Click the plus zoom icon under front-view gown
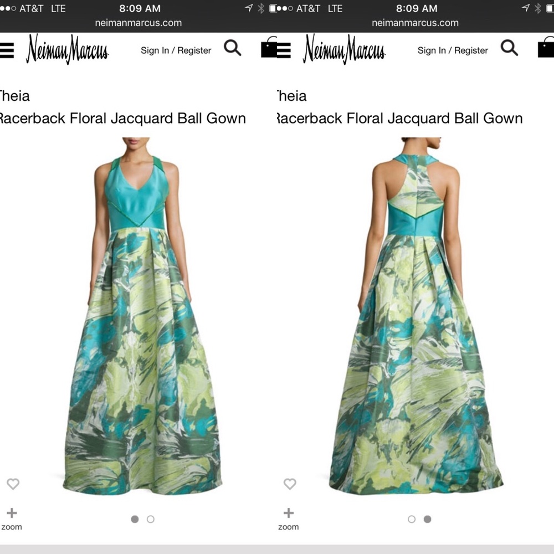 click(x=12, y=514)
